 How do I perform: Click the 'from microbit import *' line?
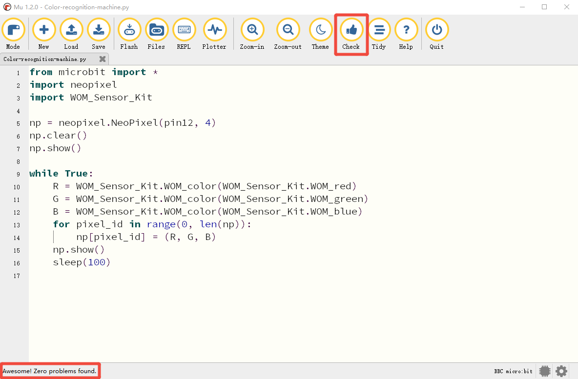(94, 72)
